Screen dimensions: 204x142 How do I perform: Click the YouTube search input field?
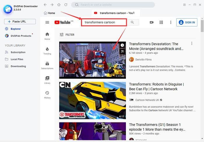pyautogui.click(x=104, y=22)
